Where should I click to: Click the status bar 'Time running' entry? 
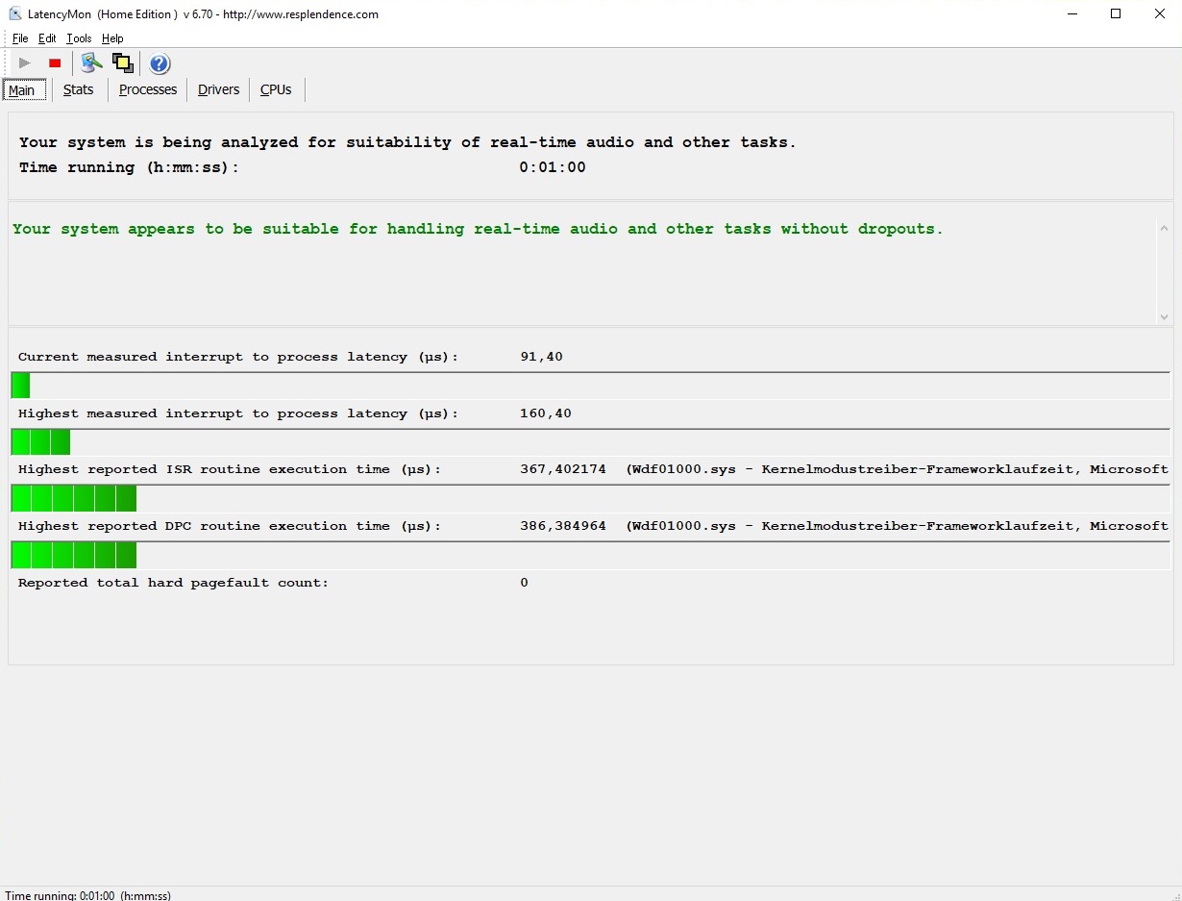(88, 895)
